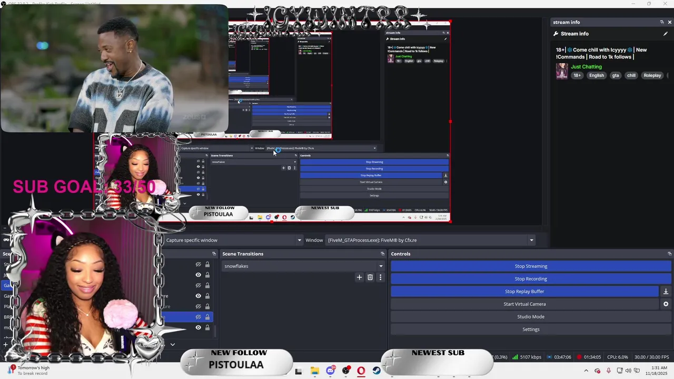Float the Controls dock
This screenshot has height=379, width=674.
pyautogui.click(x=669, y=254)
